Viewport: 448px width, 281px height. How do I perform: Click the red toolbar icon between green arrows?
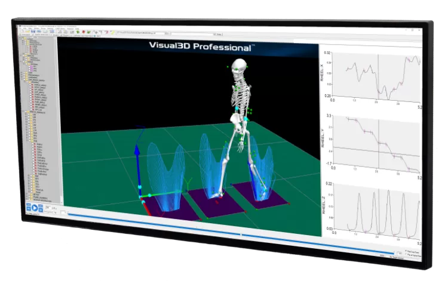[x=84, y=32]
